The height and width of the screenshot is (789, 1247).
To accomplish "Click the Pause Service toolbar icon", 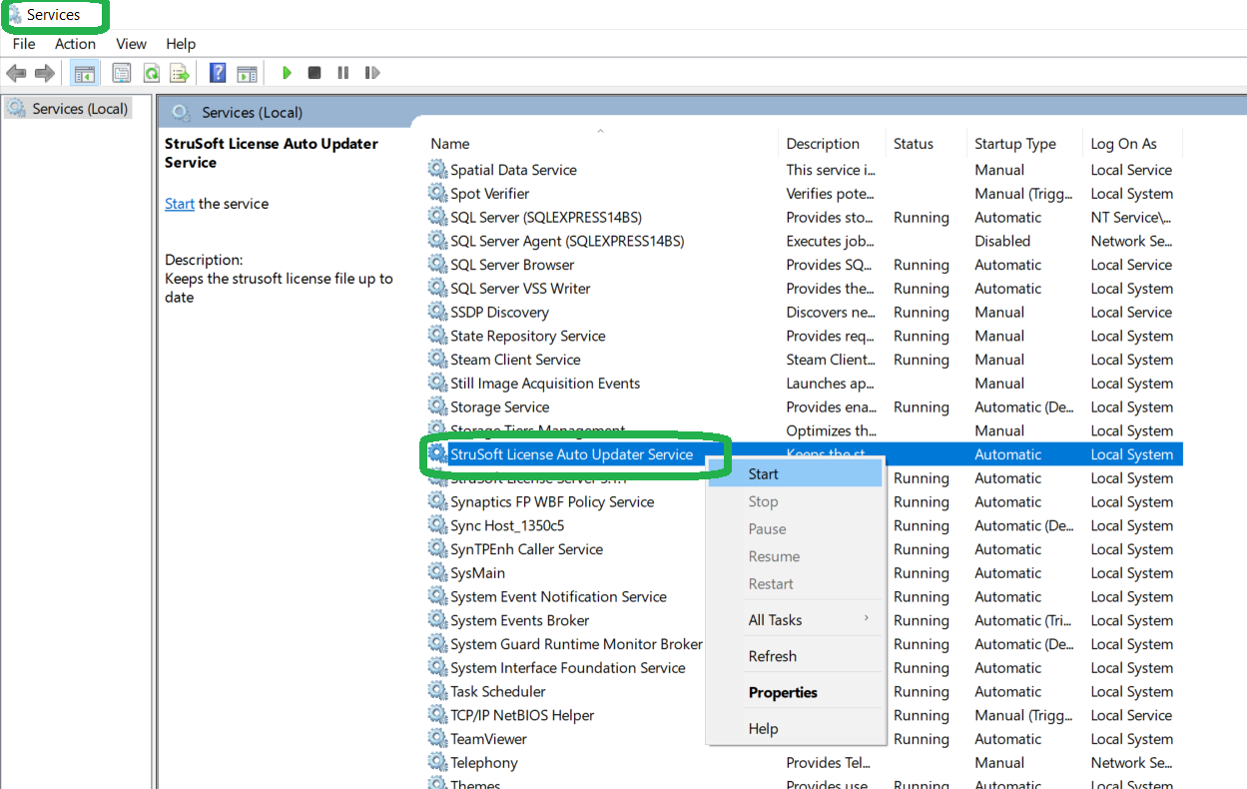I will pyautogui.click(x=342, y=73).
